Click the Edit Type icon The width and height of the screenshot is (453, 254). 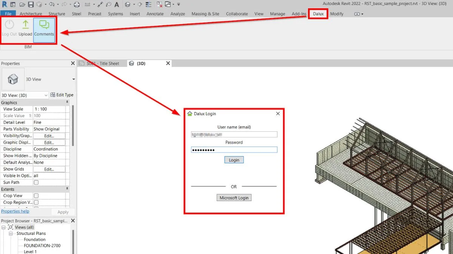(x=53, y=95)
